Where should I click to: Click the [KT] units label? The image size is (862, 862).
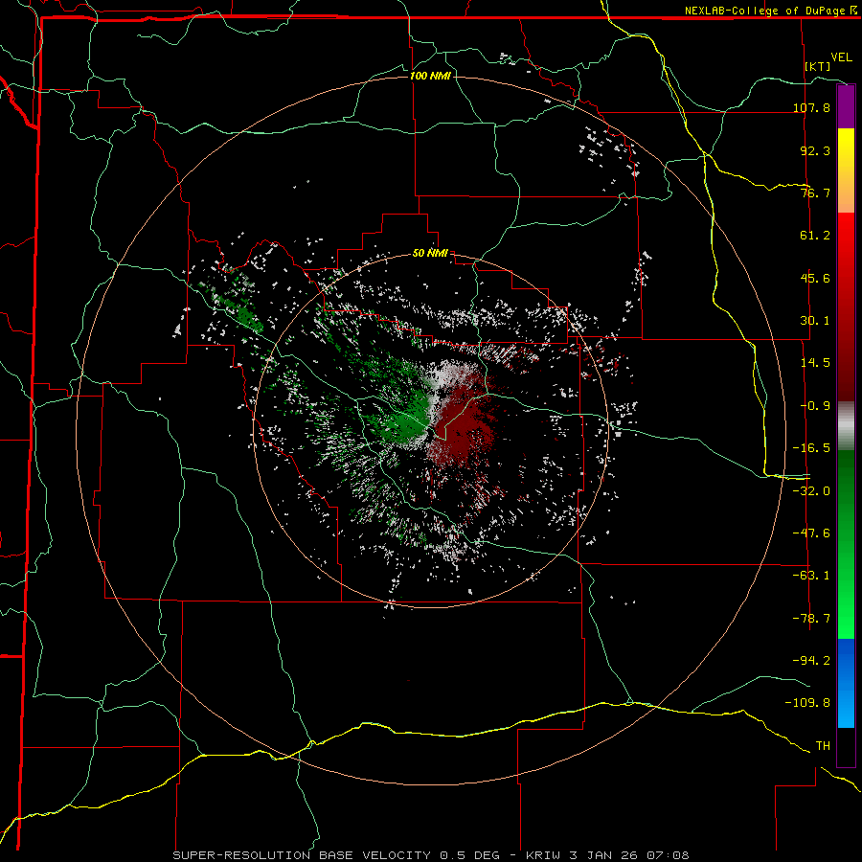[x=818, y=66]
